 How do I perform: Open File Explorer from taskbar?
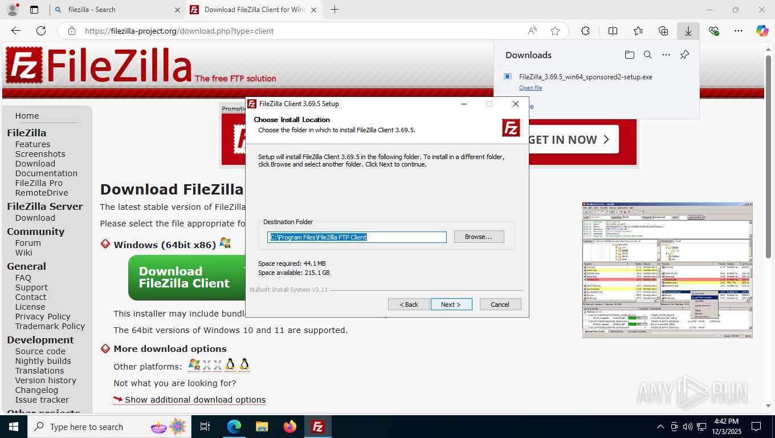coord(262,427)
